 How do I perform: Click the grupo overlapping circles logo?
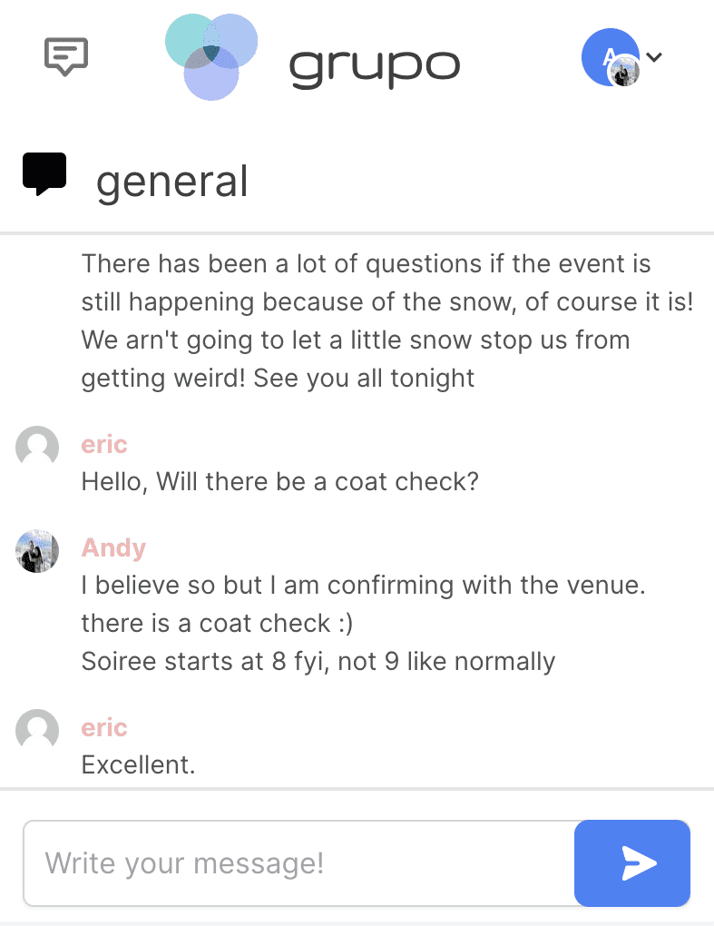(x=211, y=56)
